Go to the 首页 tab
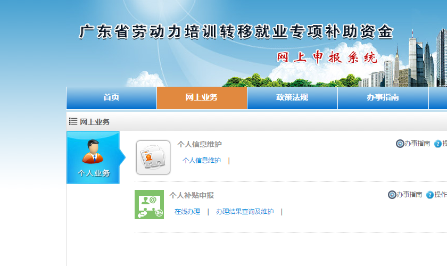 (x=111, y=97)
